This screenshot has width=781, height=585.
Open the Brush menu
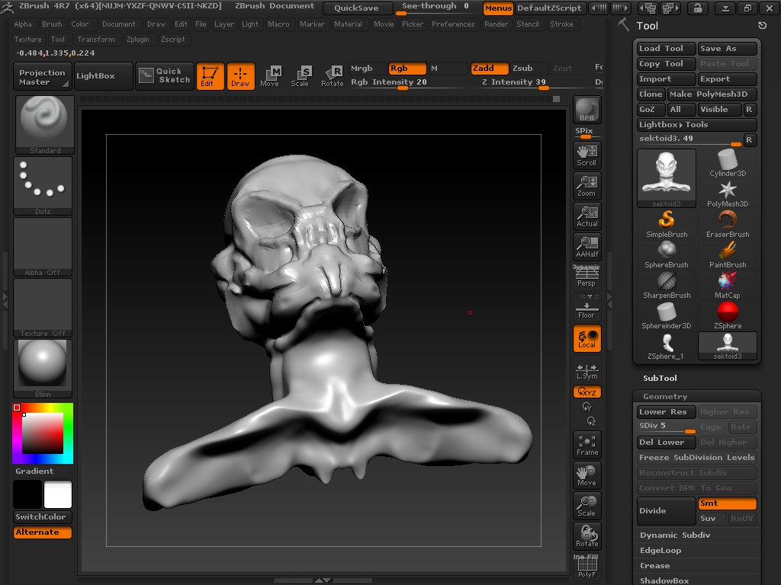[52, 24]
